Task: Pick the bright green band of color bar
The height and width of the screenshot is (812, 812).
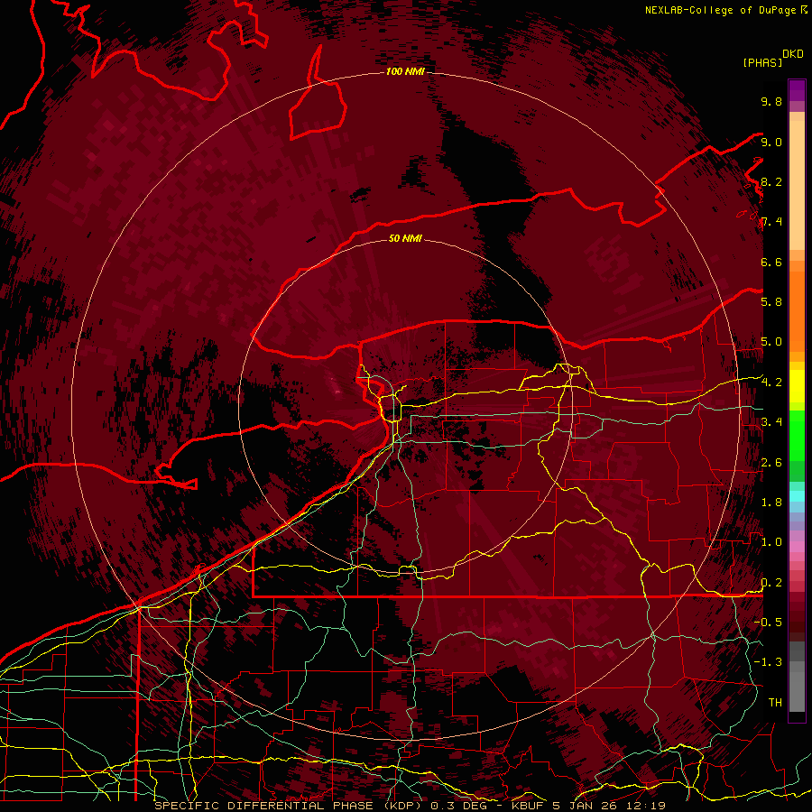Action: (797, 435)
